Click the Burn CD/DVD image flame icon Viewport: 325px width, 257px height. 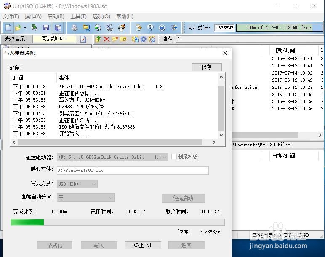click(122, 27)
